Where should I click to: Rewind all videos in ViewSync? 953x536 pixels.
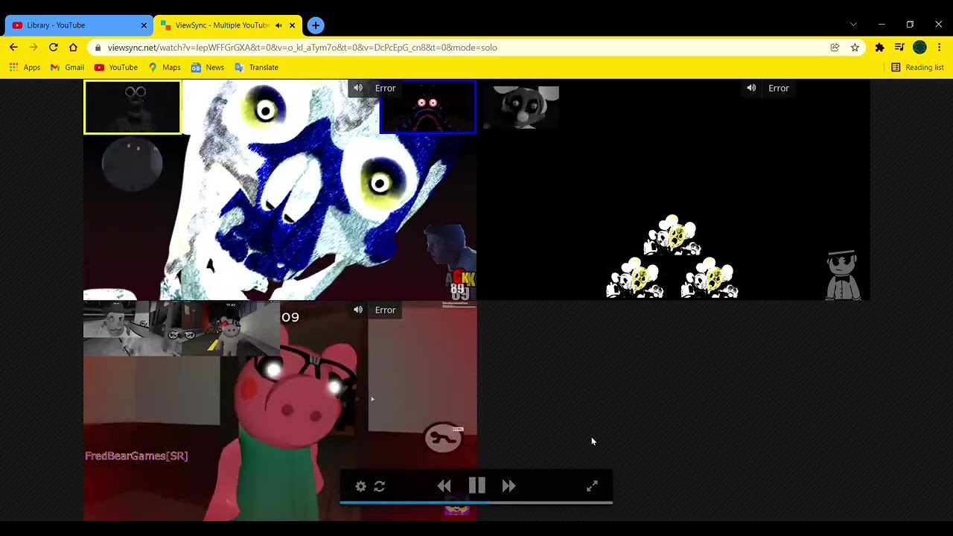click(x=444, y=486)
